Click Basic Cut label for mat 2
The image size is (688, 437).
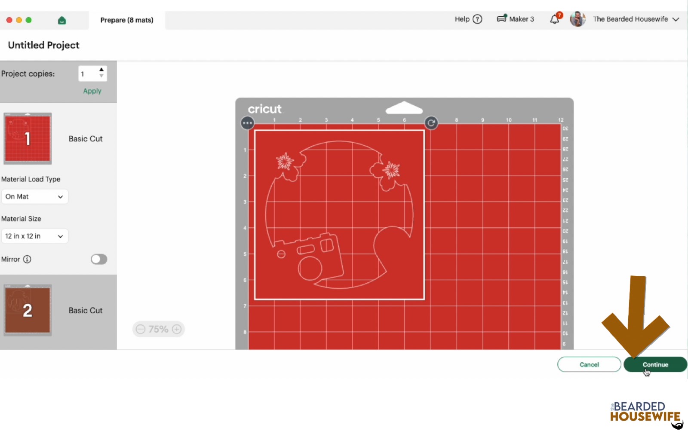(x=86, y=310)
